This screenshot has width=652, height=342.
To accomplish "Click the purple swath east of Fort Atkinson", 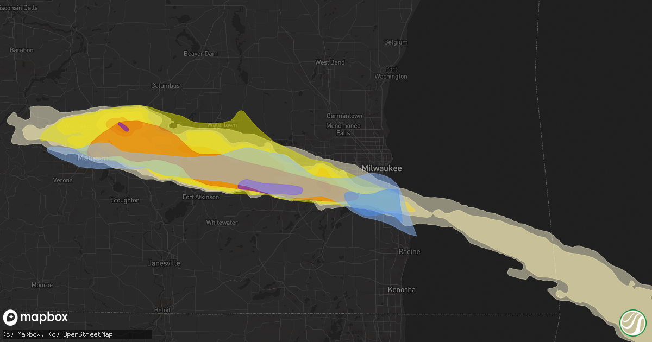I will (x=270, y=187).
